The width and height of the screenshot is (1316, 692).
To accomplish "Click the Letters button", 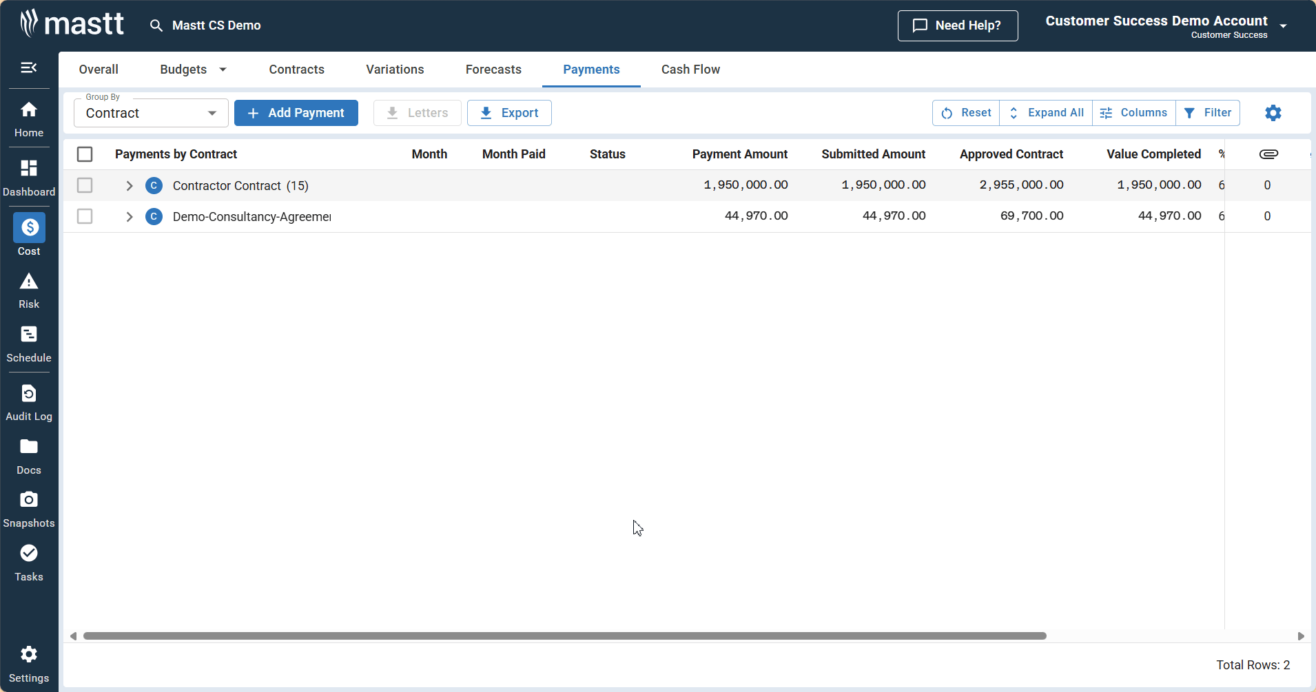I will coord(417,113).
